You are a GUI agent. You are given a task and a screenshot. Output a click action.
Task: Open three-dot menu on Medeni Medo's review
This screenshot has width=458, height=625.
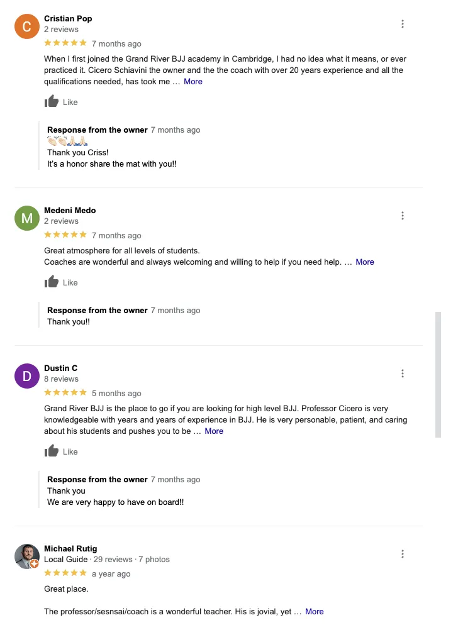coord(403,216)
